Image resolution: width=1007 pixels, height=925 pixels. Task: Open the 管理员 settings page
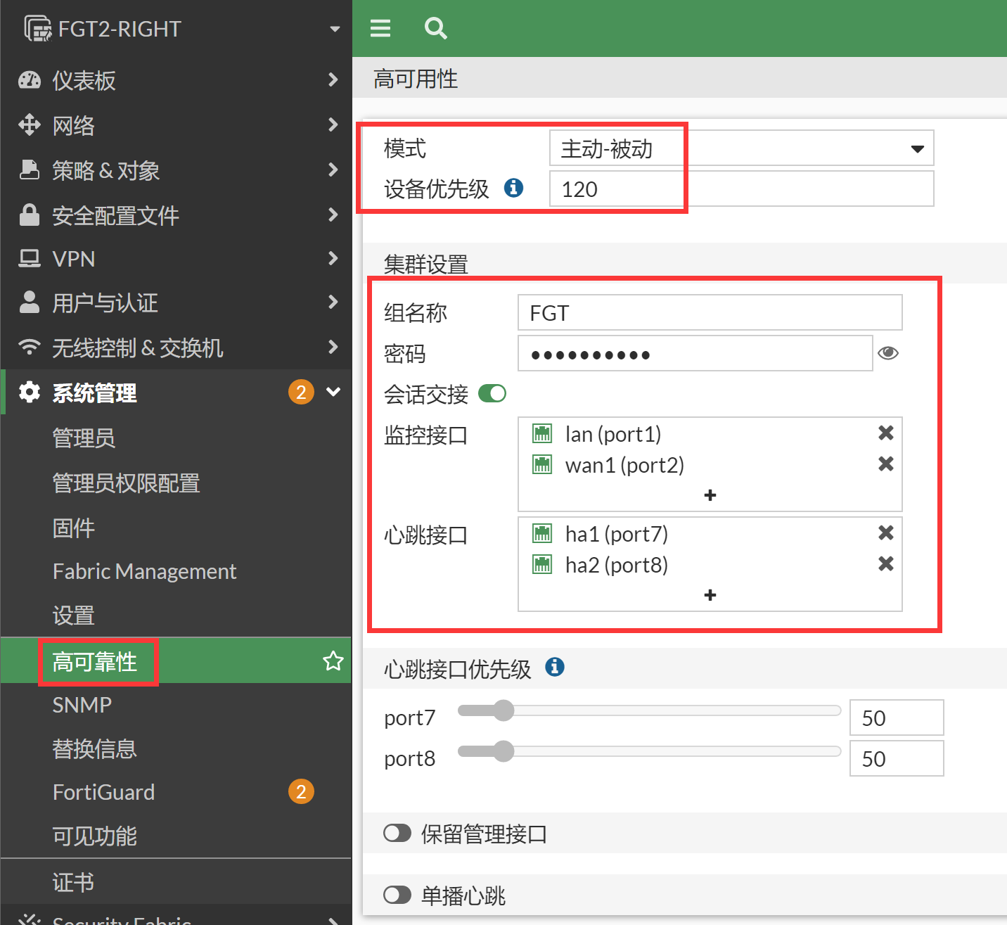tap(84, 438)
